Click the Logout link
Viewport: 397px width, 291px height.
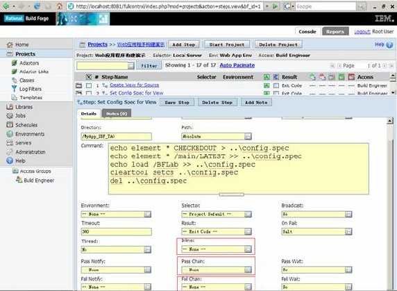tap(362, 32)
